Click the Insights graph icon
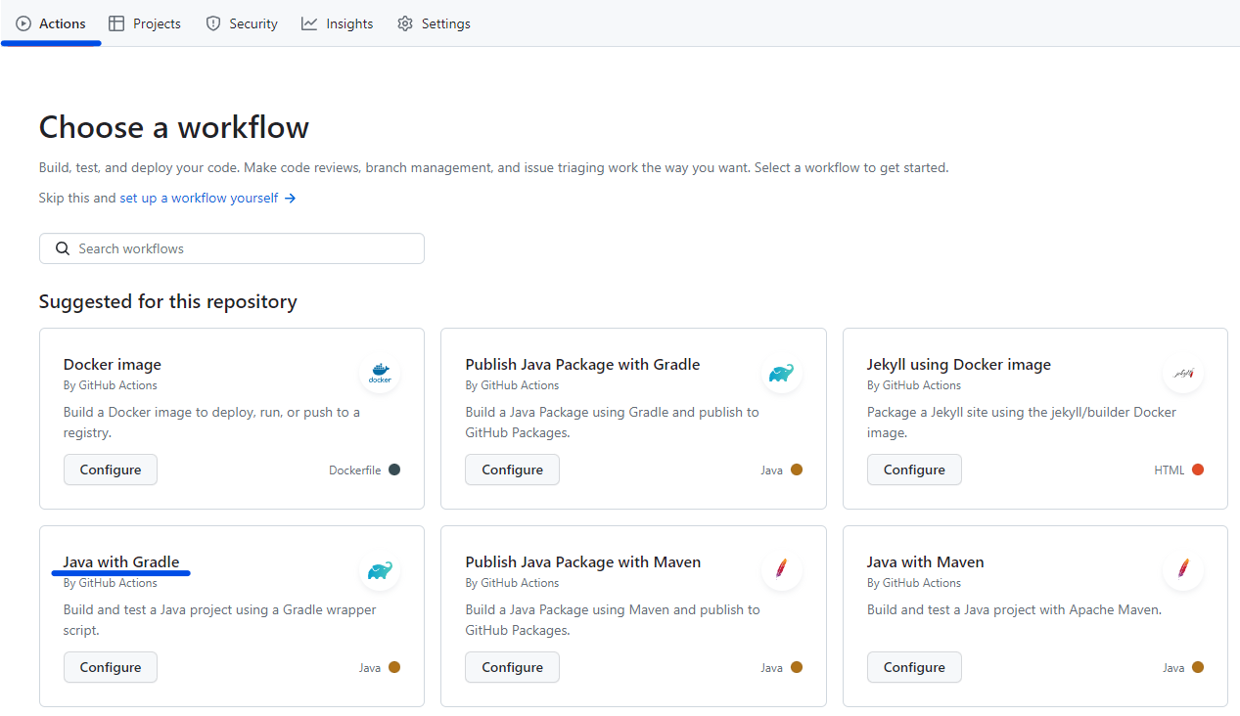Image resolution: width=1240 pixels, height=716 pixels. click(x=309, y=23)
